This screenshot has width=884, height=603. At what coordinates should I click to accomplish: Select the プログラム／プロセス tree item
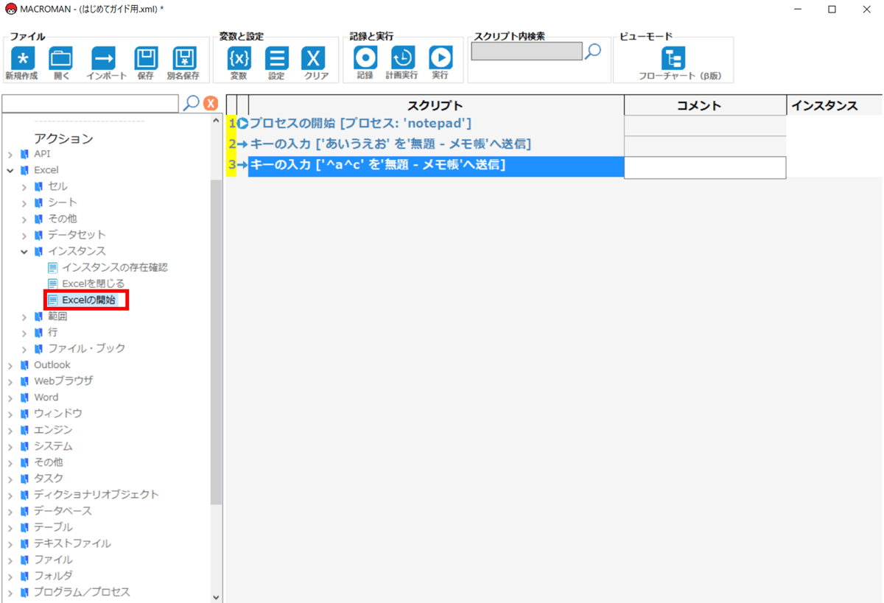click(82, 592)
